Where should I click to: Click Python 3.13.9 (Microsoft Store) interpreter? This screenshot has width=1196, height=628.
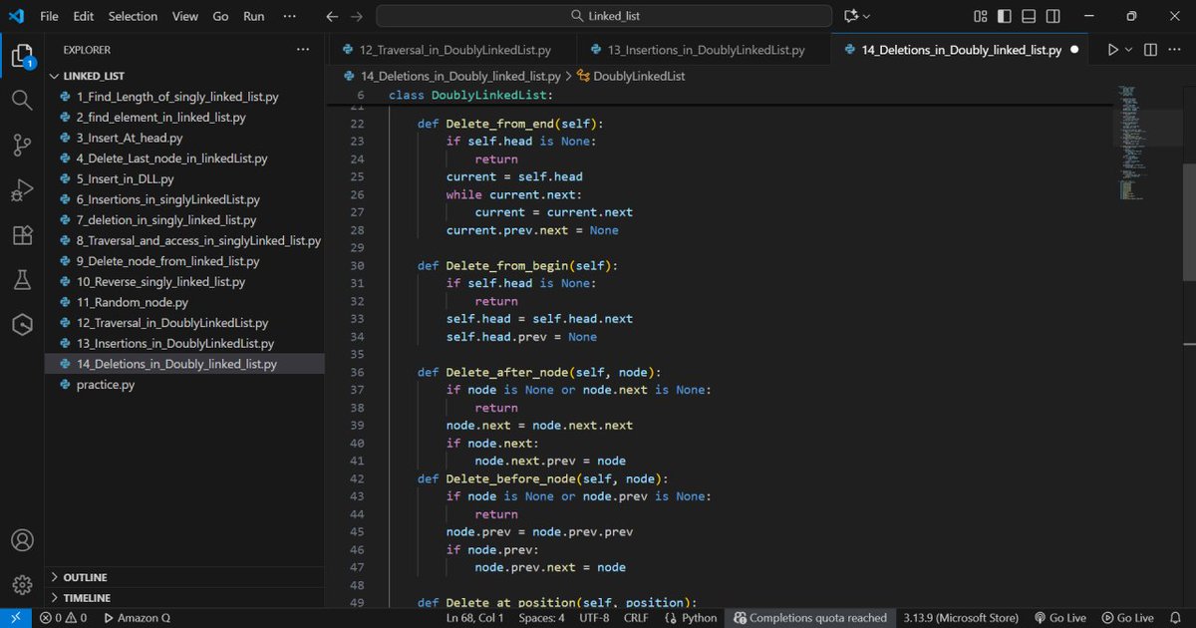961,618
